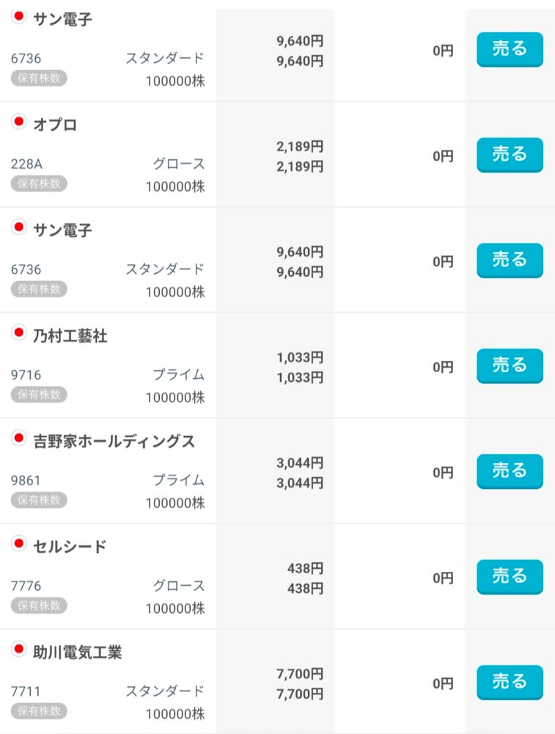Tap 売る for 吉野家ホールディングス
Viewport: 555px width, 734px height.
coord(510,470)
